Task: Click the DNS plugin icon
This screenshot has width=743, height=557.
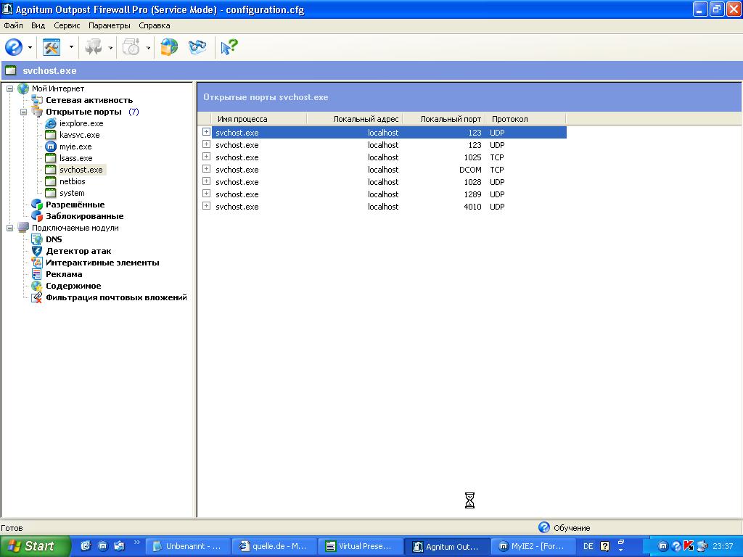Action: [x=37, y=239]
